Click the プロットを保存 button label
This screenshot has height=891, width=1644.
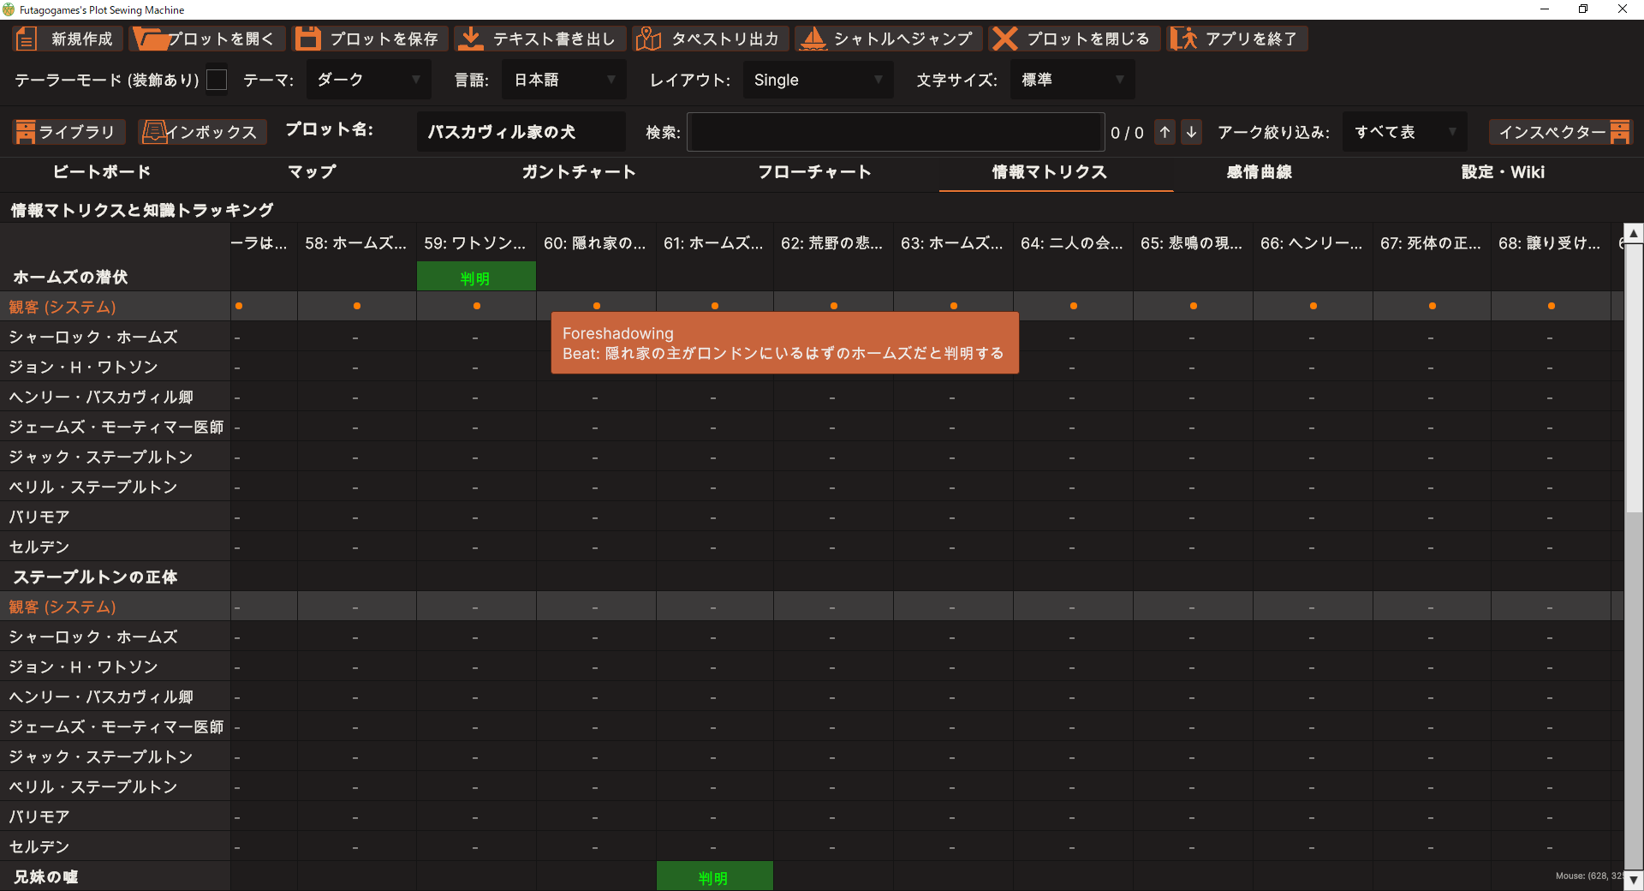[x=384, y=39]
